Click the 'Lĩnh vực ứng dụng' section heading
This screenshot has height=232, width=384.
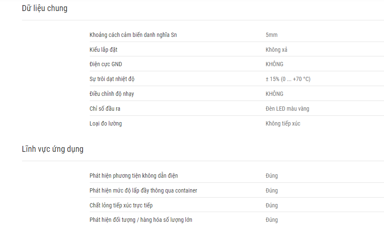point(52,149)
